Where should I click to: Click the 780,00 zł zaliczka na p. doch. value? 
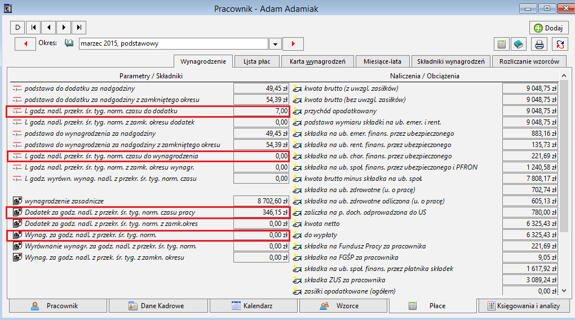[530, 212]
